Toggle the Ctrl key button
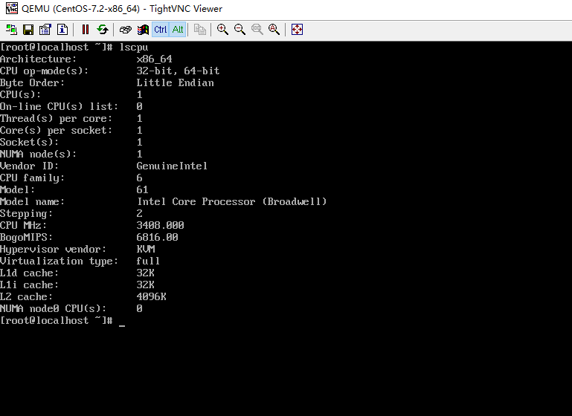 (160, 30)
